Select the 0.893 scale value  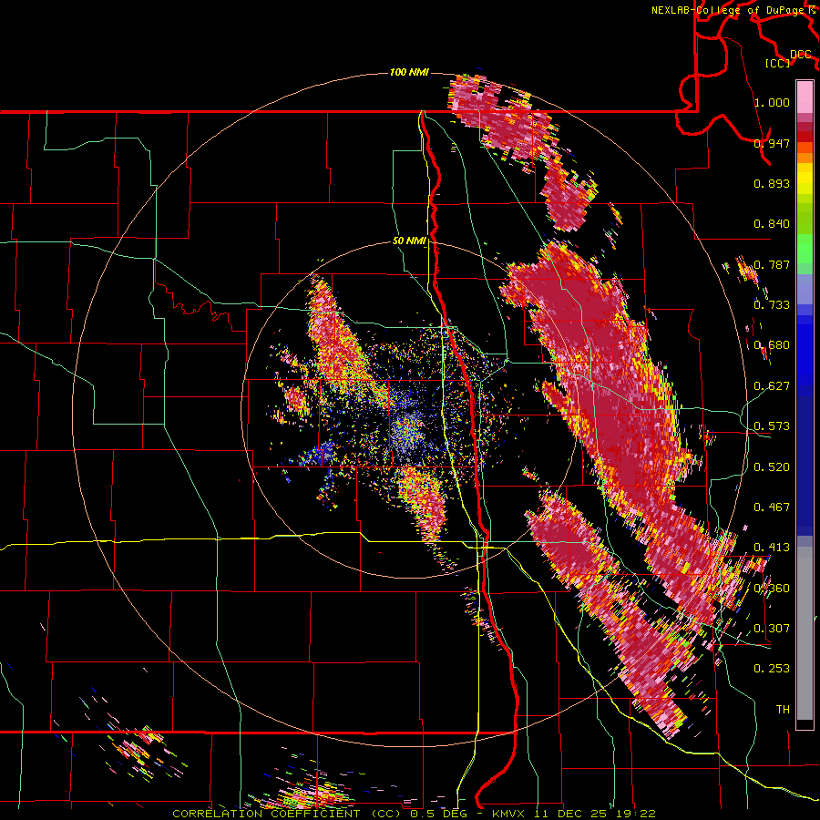pos(772,183)
